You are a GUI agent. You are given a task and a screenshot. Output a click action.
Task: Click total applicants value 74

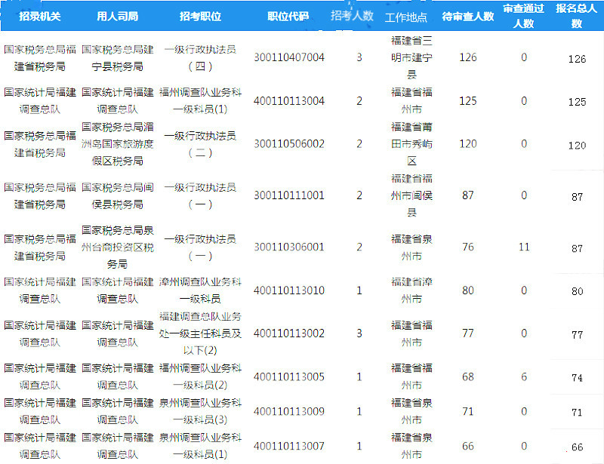(x=577, y=378)
